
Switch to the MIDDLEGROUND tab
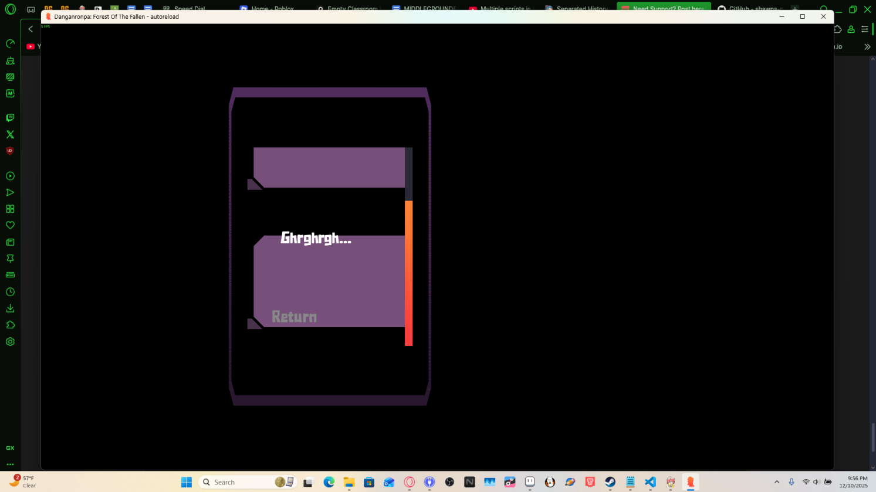pos(424,9)
